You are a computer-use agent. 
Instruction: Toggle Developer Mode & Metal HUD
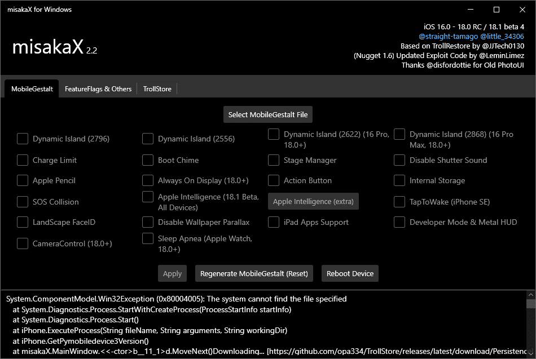pos(399,222)
